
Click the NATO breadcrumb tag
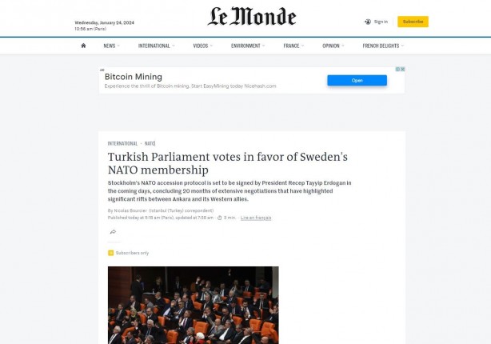tap(150, 143)
